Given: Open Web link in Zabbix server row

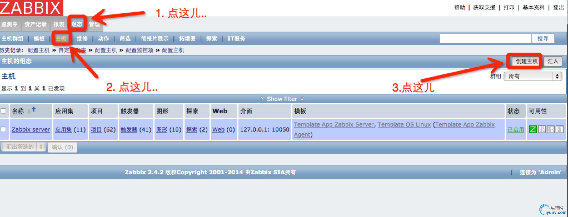Looking at the screenshot, I should (218, 129).
